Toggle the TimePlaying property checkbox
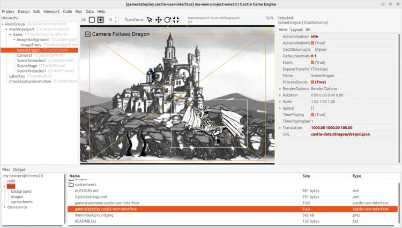402x228 pixels. [x=314, y=115]
